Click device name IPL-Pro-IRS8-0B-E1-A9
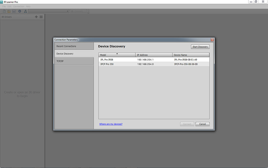Screen dimensions: 268x168 (x=186, y=60)
